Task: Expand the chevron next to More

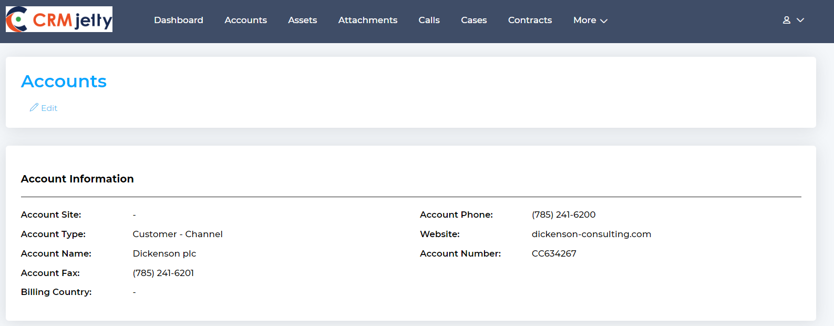Action: (x=604, y=21)
